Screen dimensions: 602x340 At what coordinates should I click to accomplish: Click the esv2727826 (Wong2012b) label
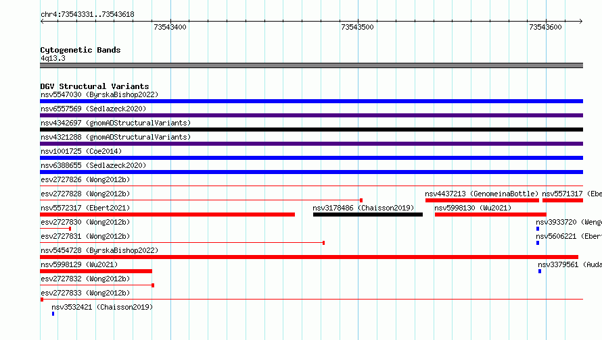(85, 179)
